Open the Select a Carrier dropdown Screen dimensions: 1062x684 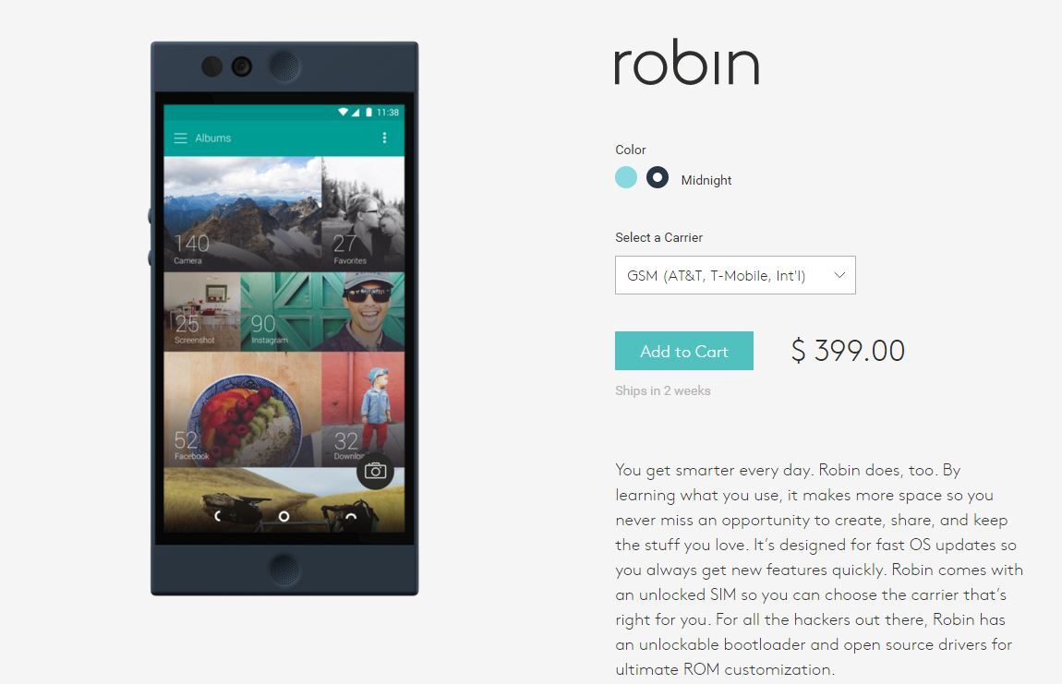tap(735, 275)
